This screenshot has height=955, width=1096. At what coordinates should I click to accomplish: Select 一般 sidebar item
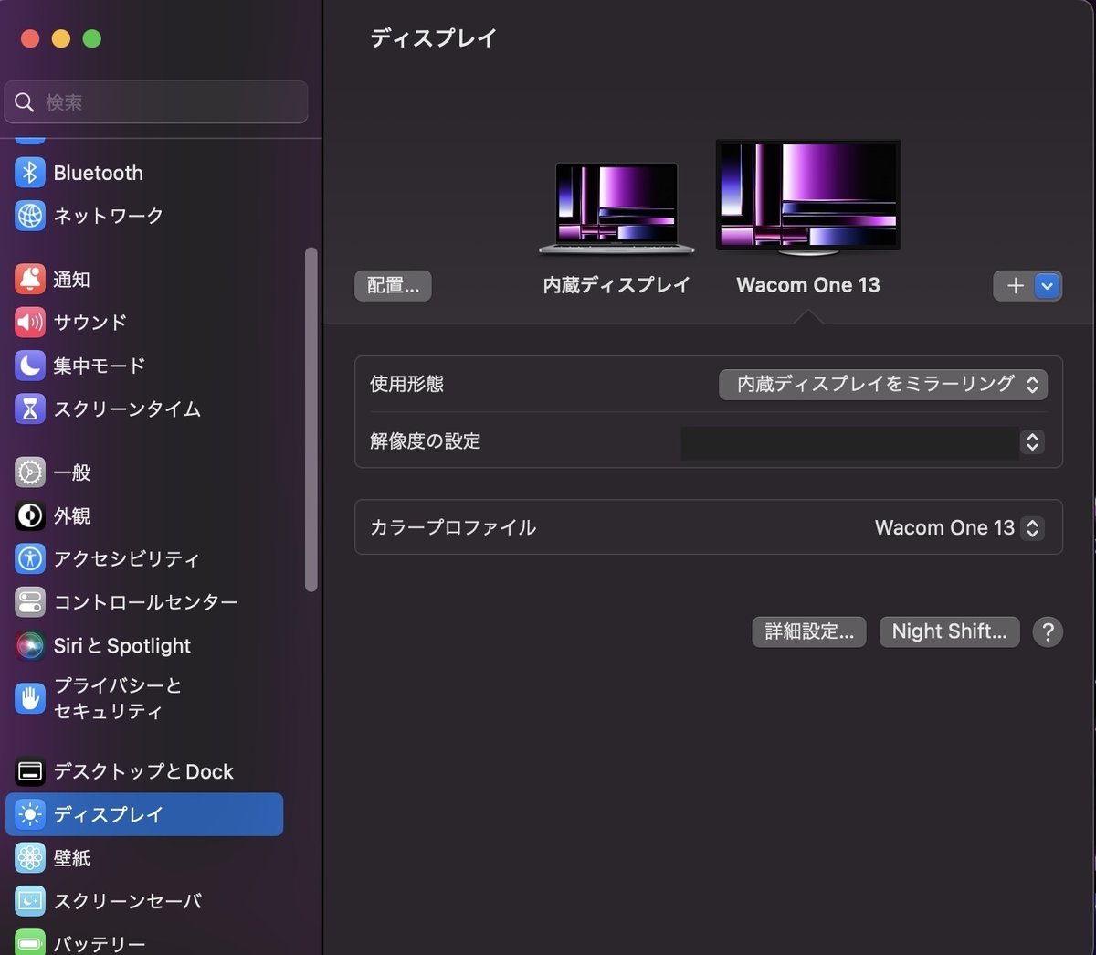pos(144,472)
